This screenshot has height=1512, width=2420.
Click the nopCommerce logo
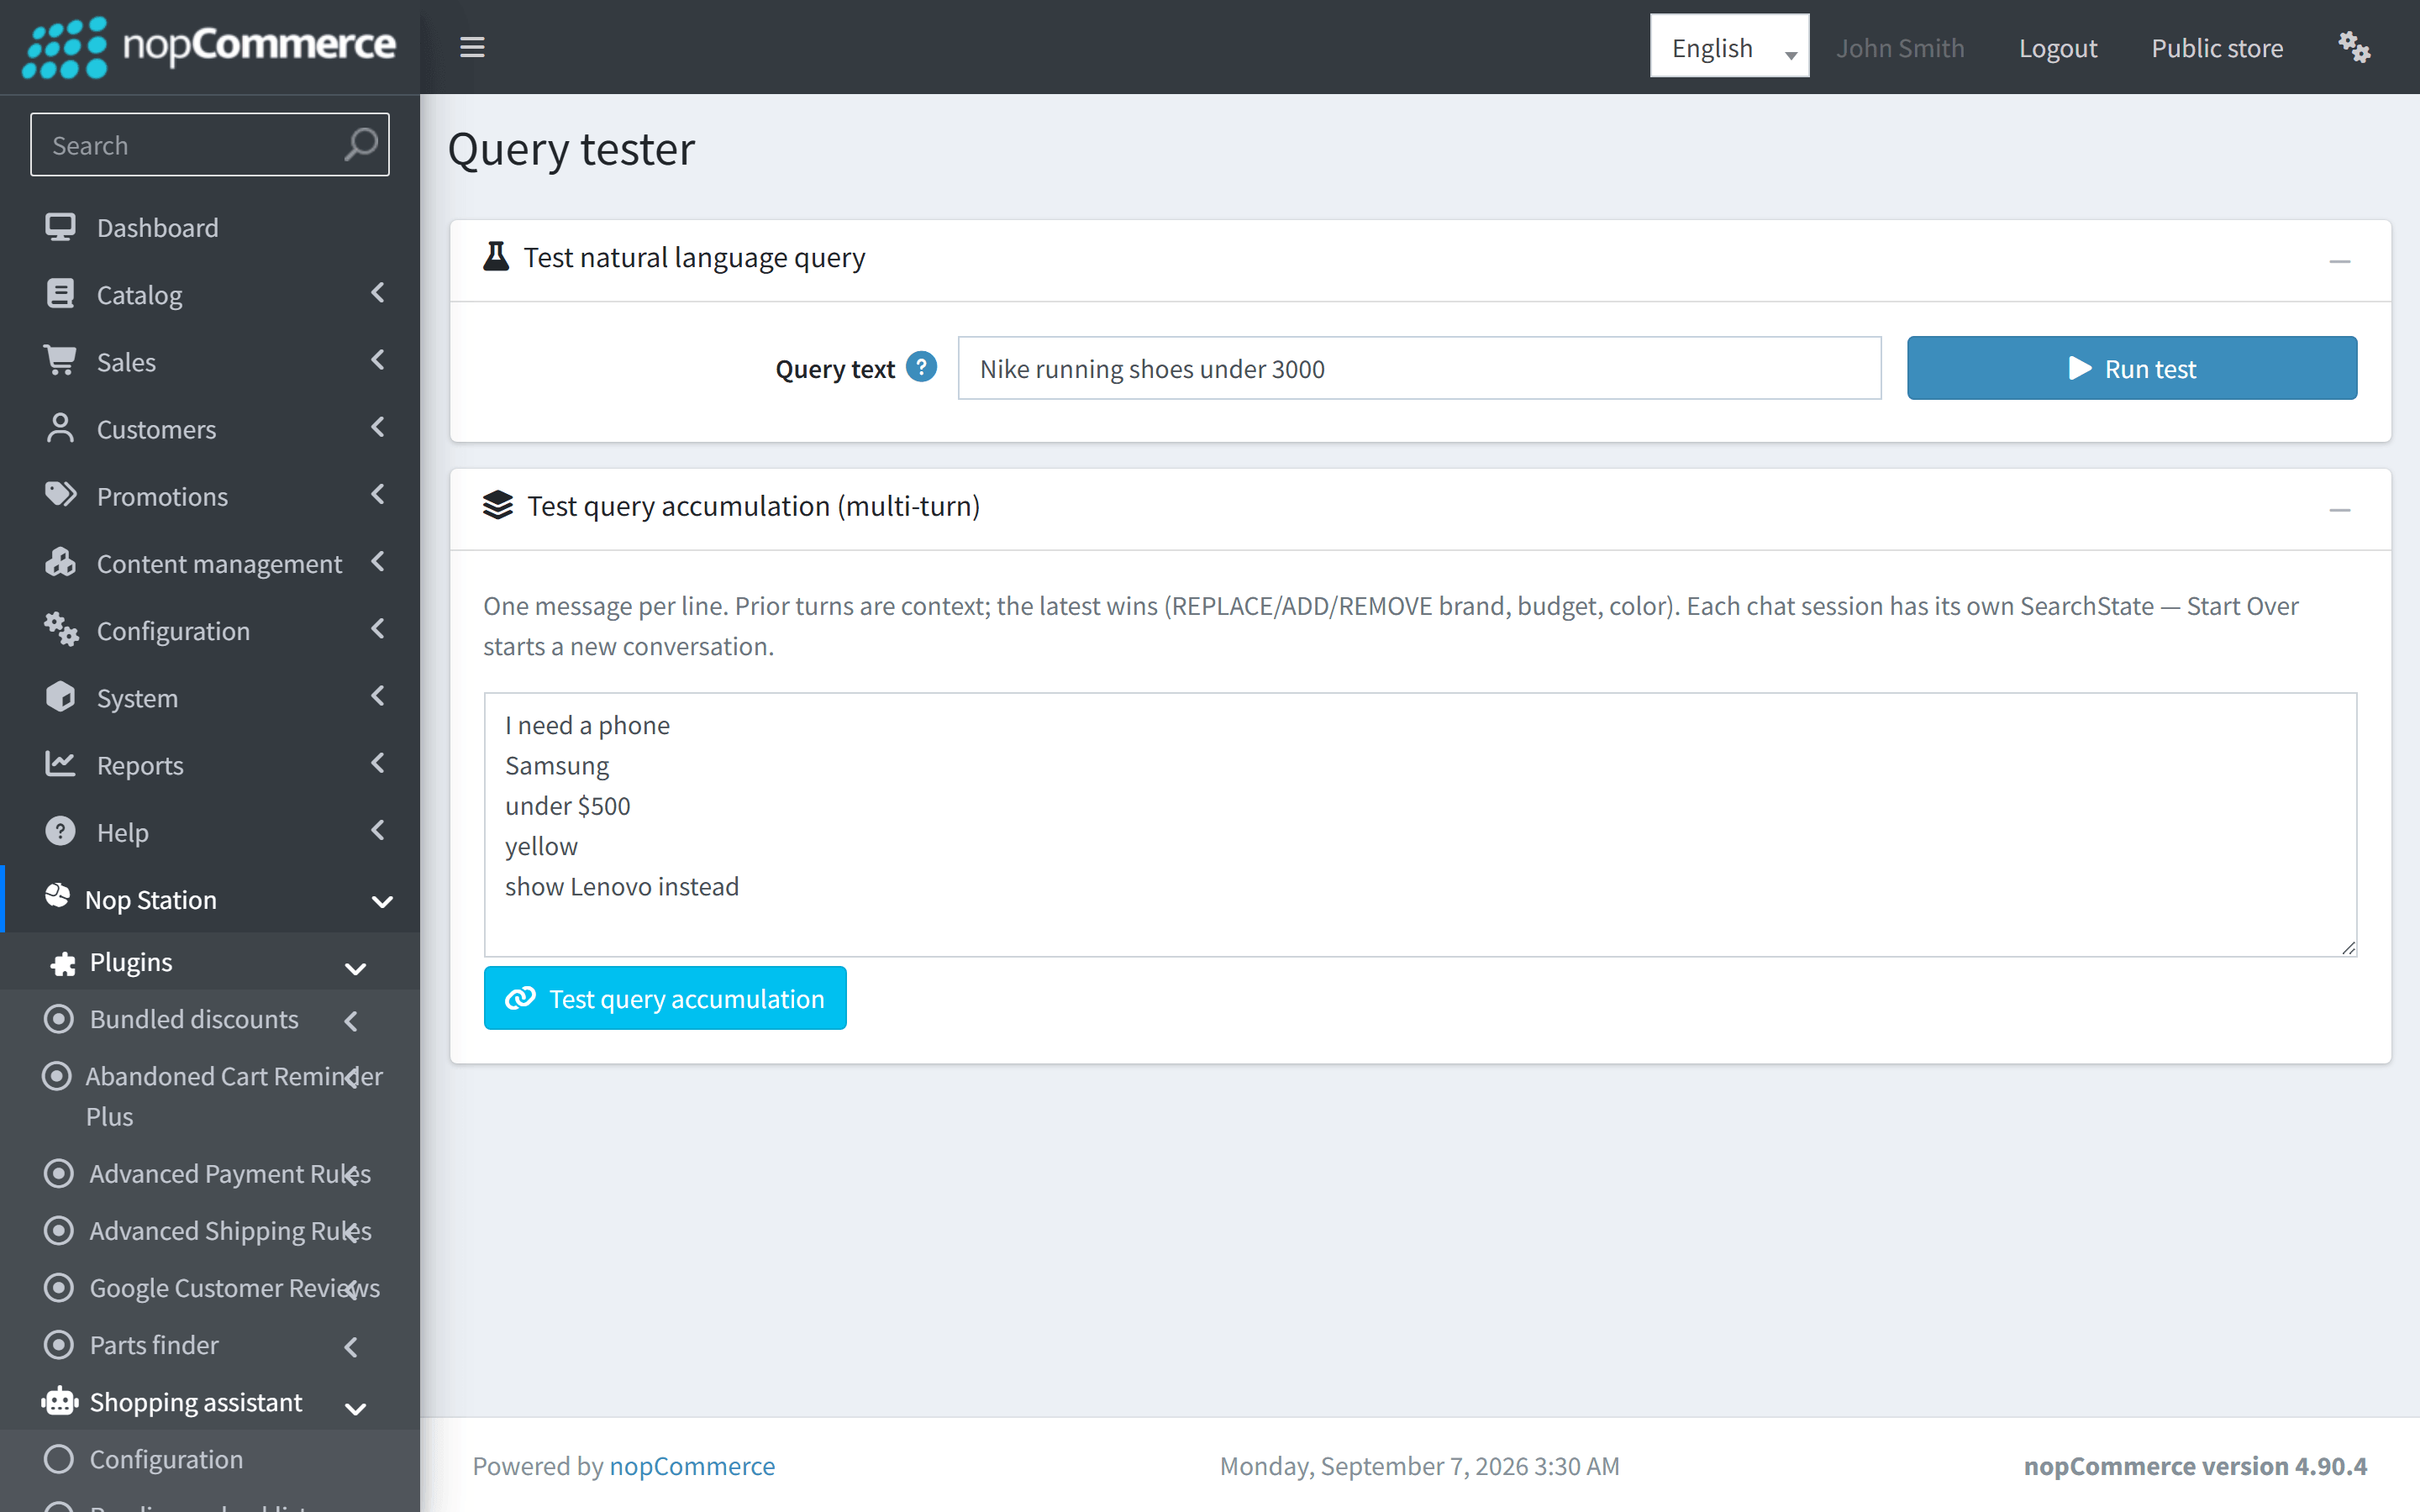209,47
